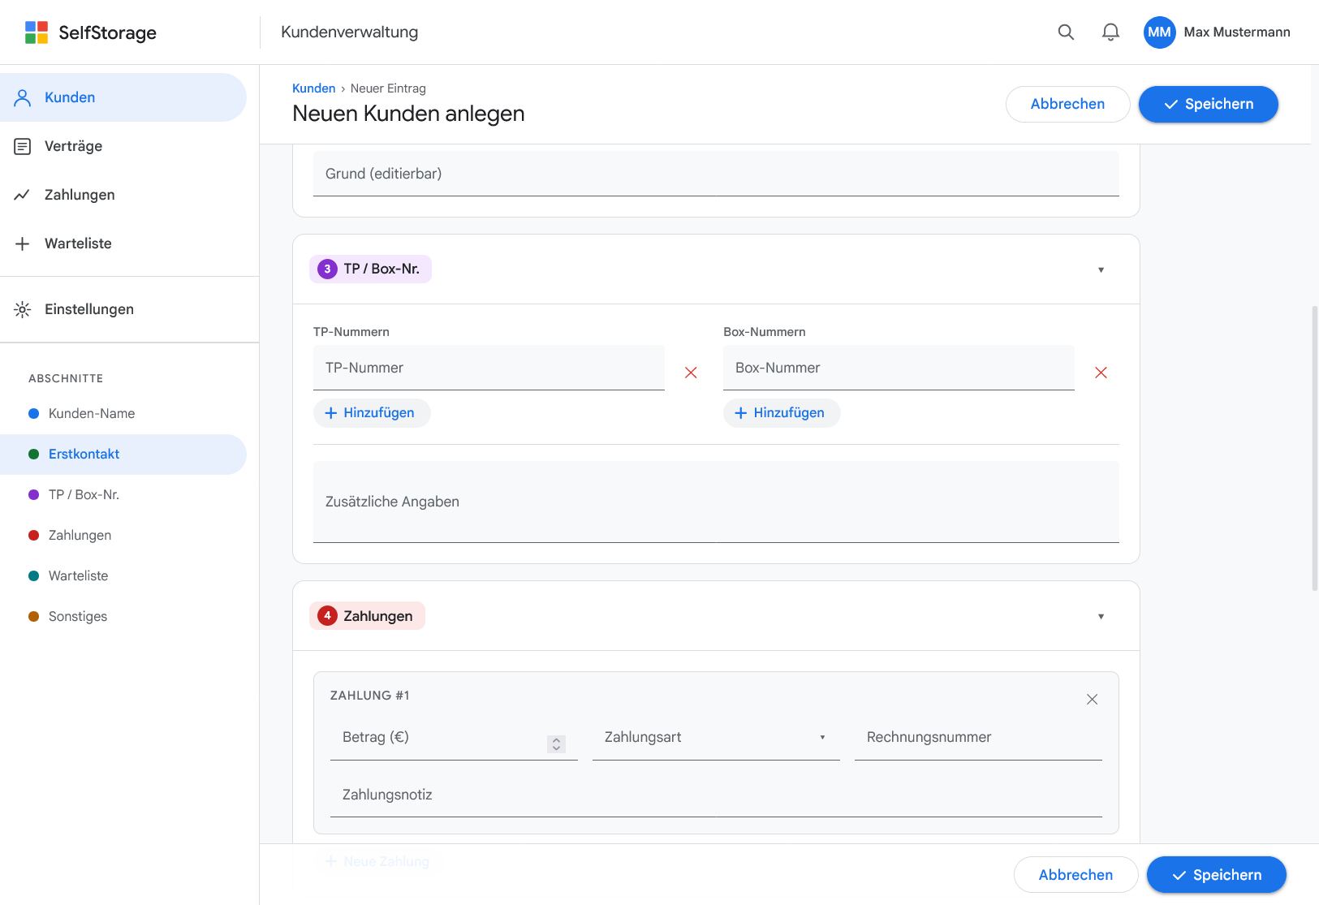Click top Abbrechen button
1319x905 pixels.
click(1067, 104)
